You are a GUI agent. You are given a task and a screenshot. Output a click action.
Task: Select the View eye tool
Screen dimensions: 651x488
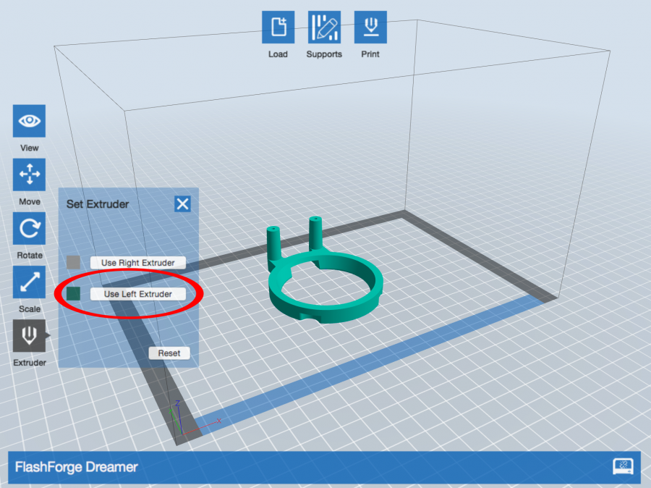(29, 121)
